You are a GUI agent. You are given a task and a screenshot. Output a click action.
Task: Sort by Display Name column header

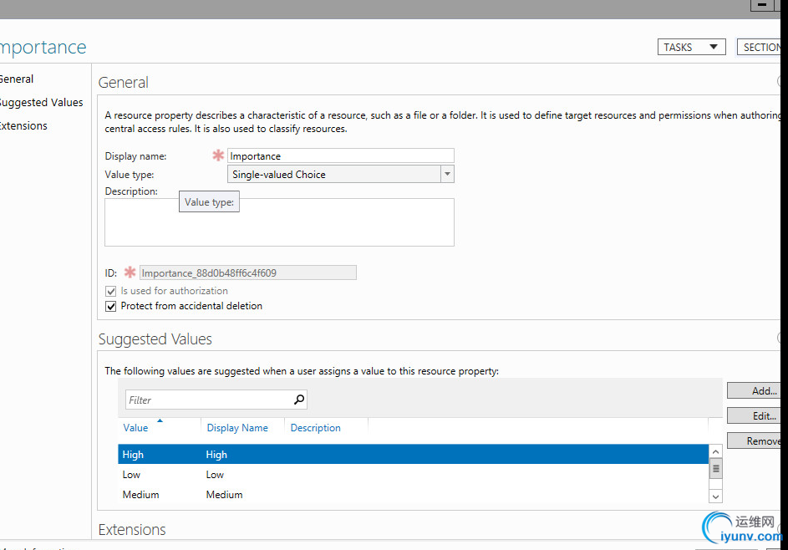point(237,428)
